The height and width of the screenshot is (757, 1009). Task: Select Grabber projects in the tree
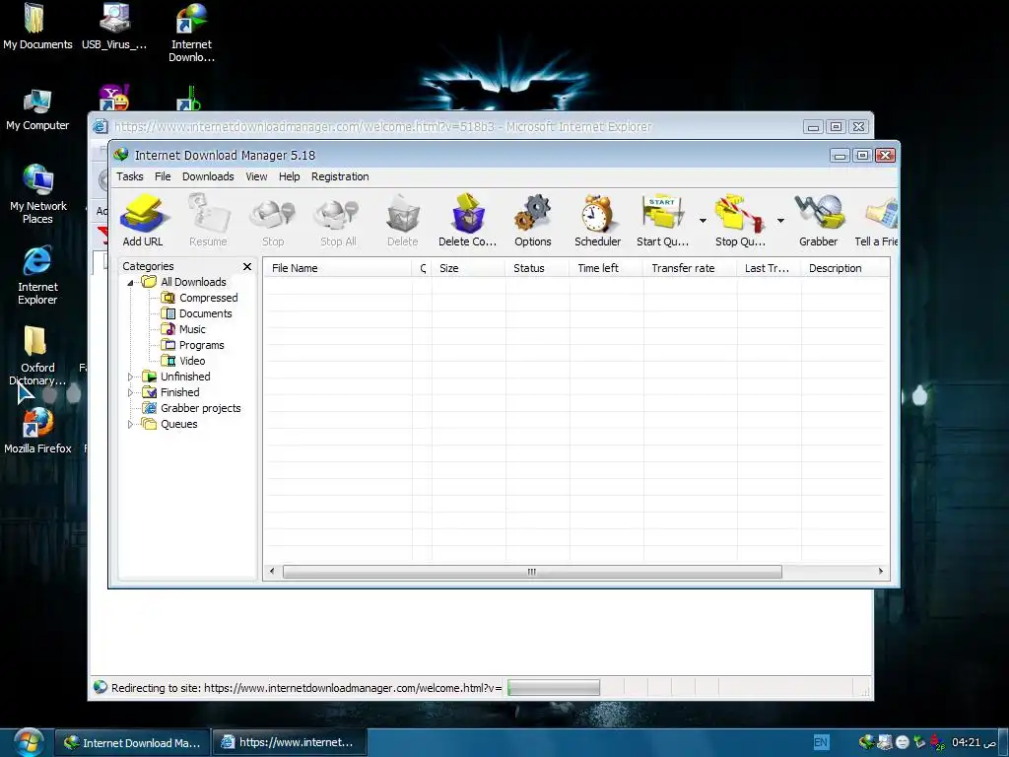[200, 408]
